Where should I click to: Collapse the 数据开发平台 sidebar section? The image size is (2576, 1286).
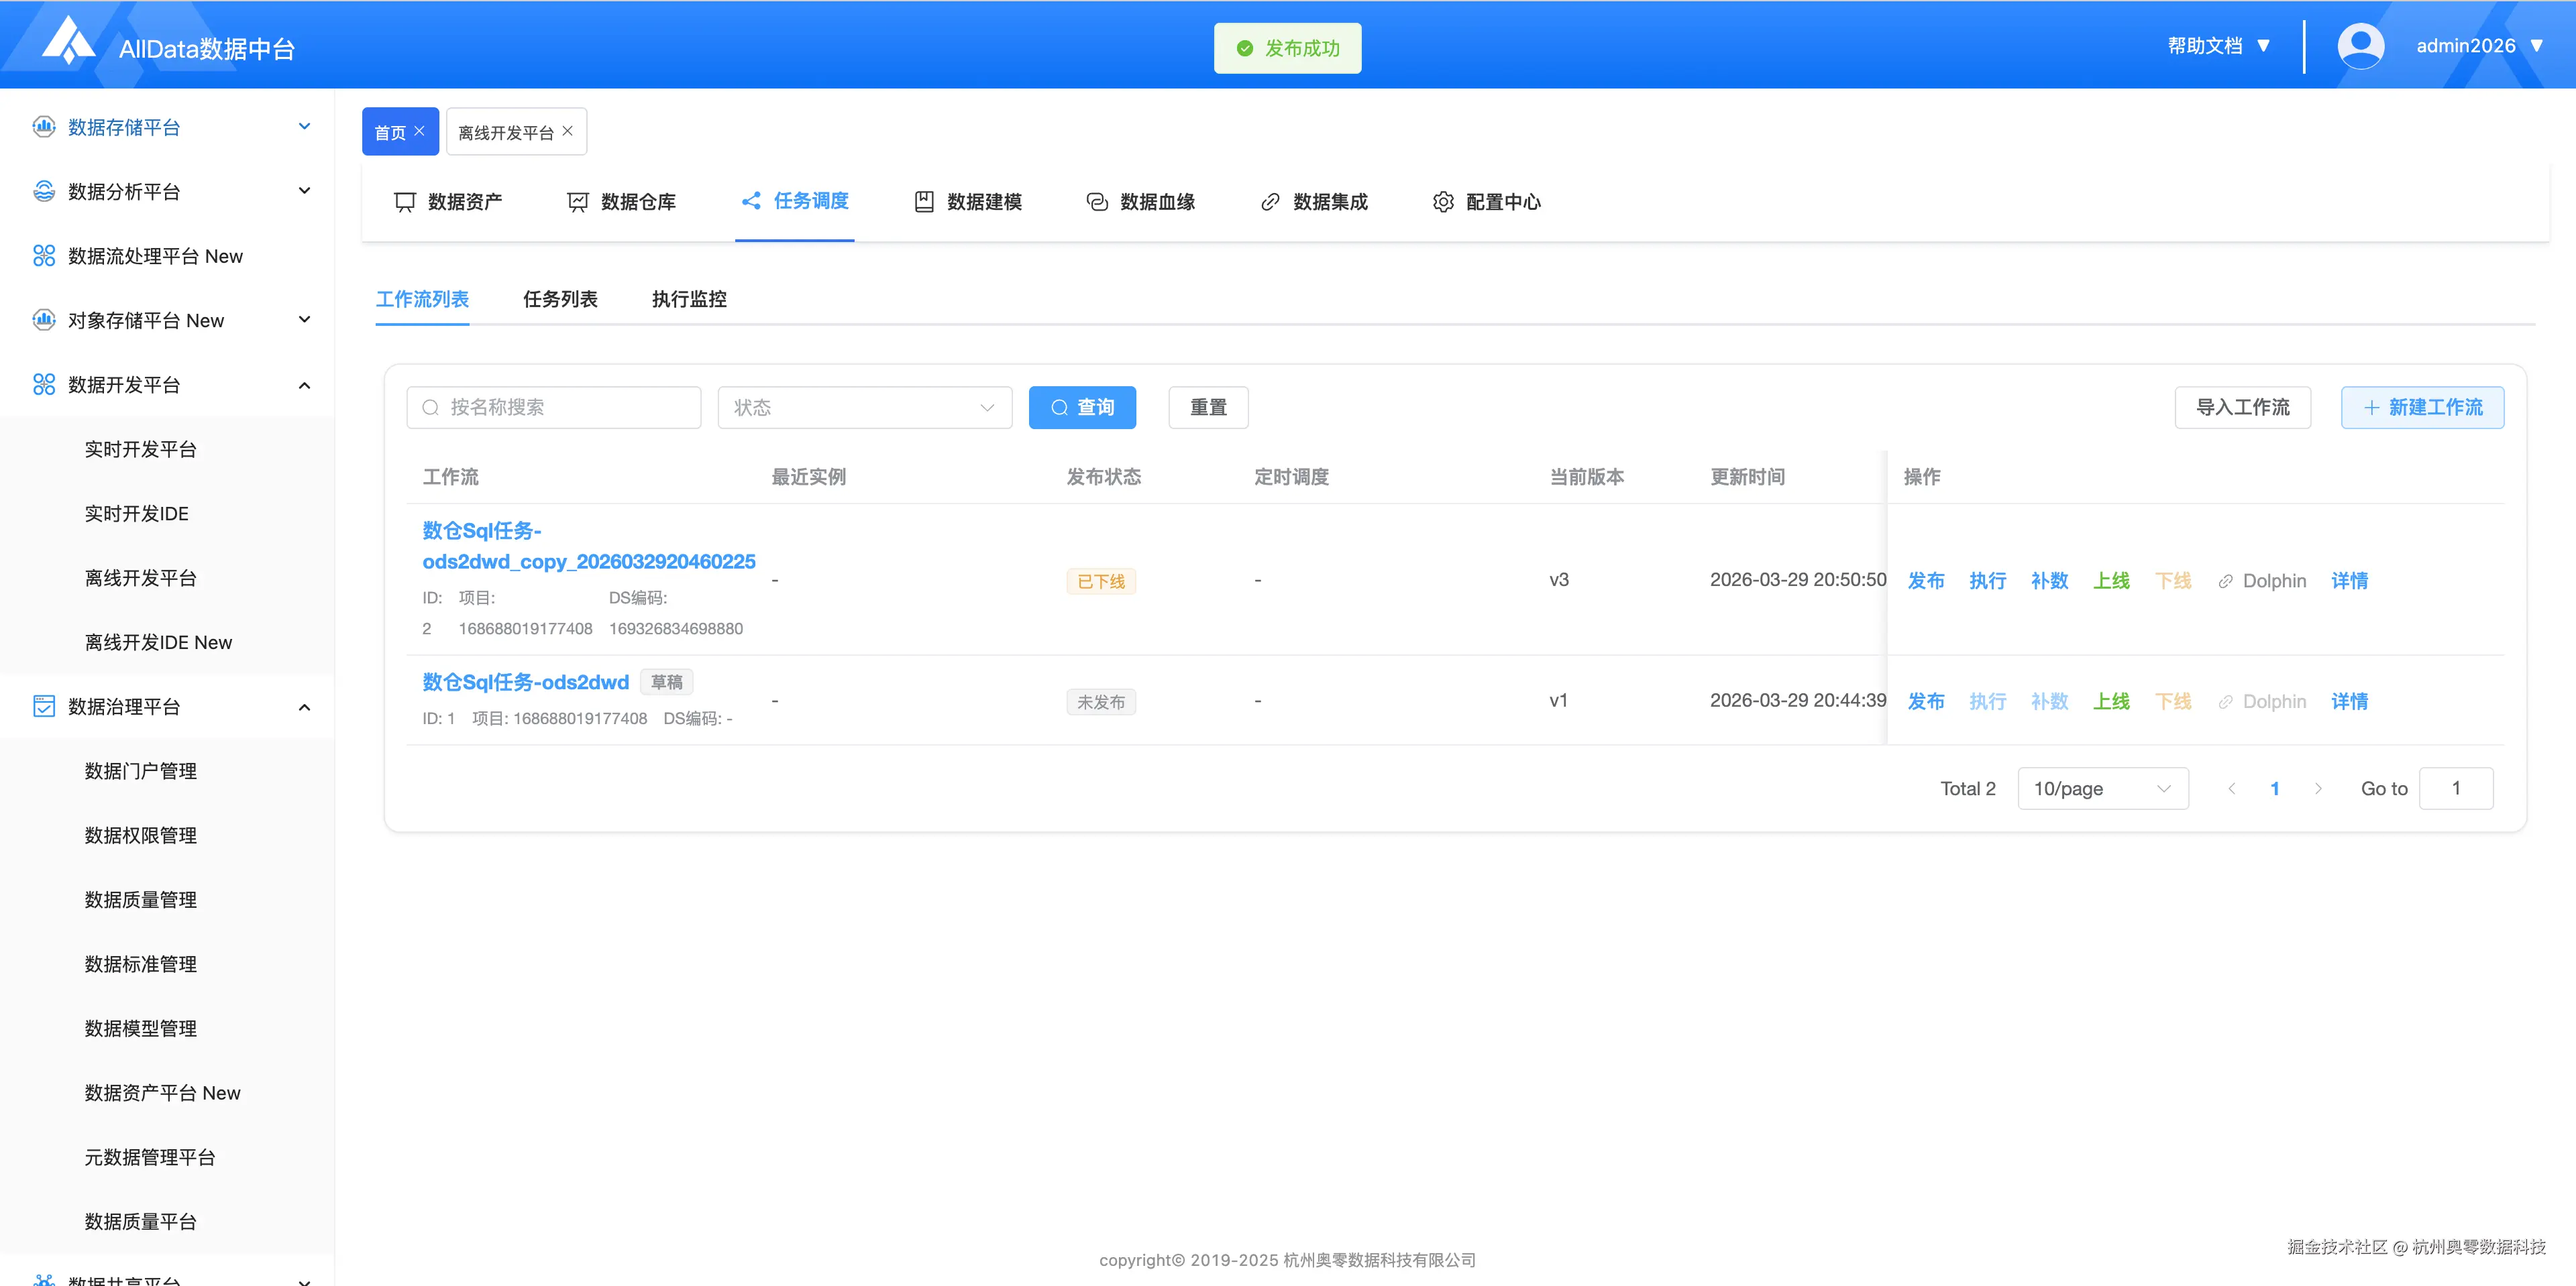(x=304, y=385)
